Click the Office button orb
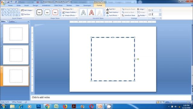193x109 pixels. point(3,3)
